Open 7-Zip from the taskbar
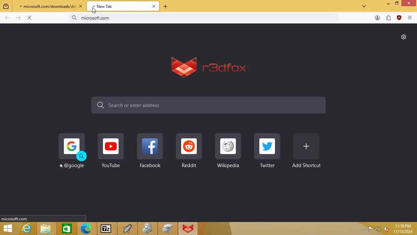This screenshot has height=235, width=417. (x=106, y=229)
